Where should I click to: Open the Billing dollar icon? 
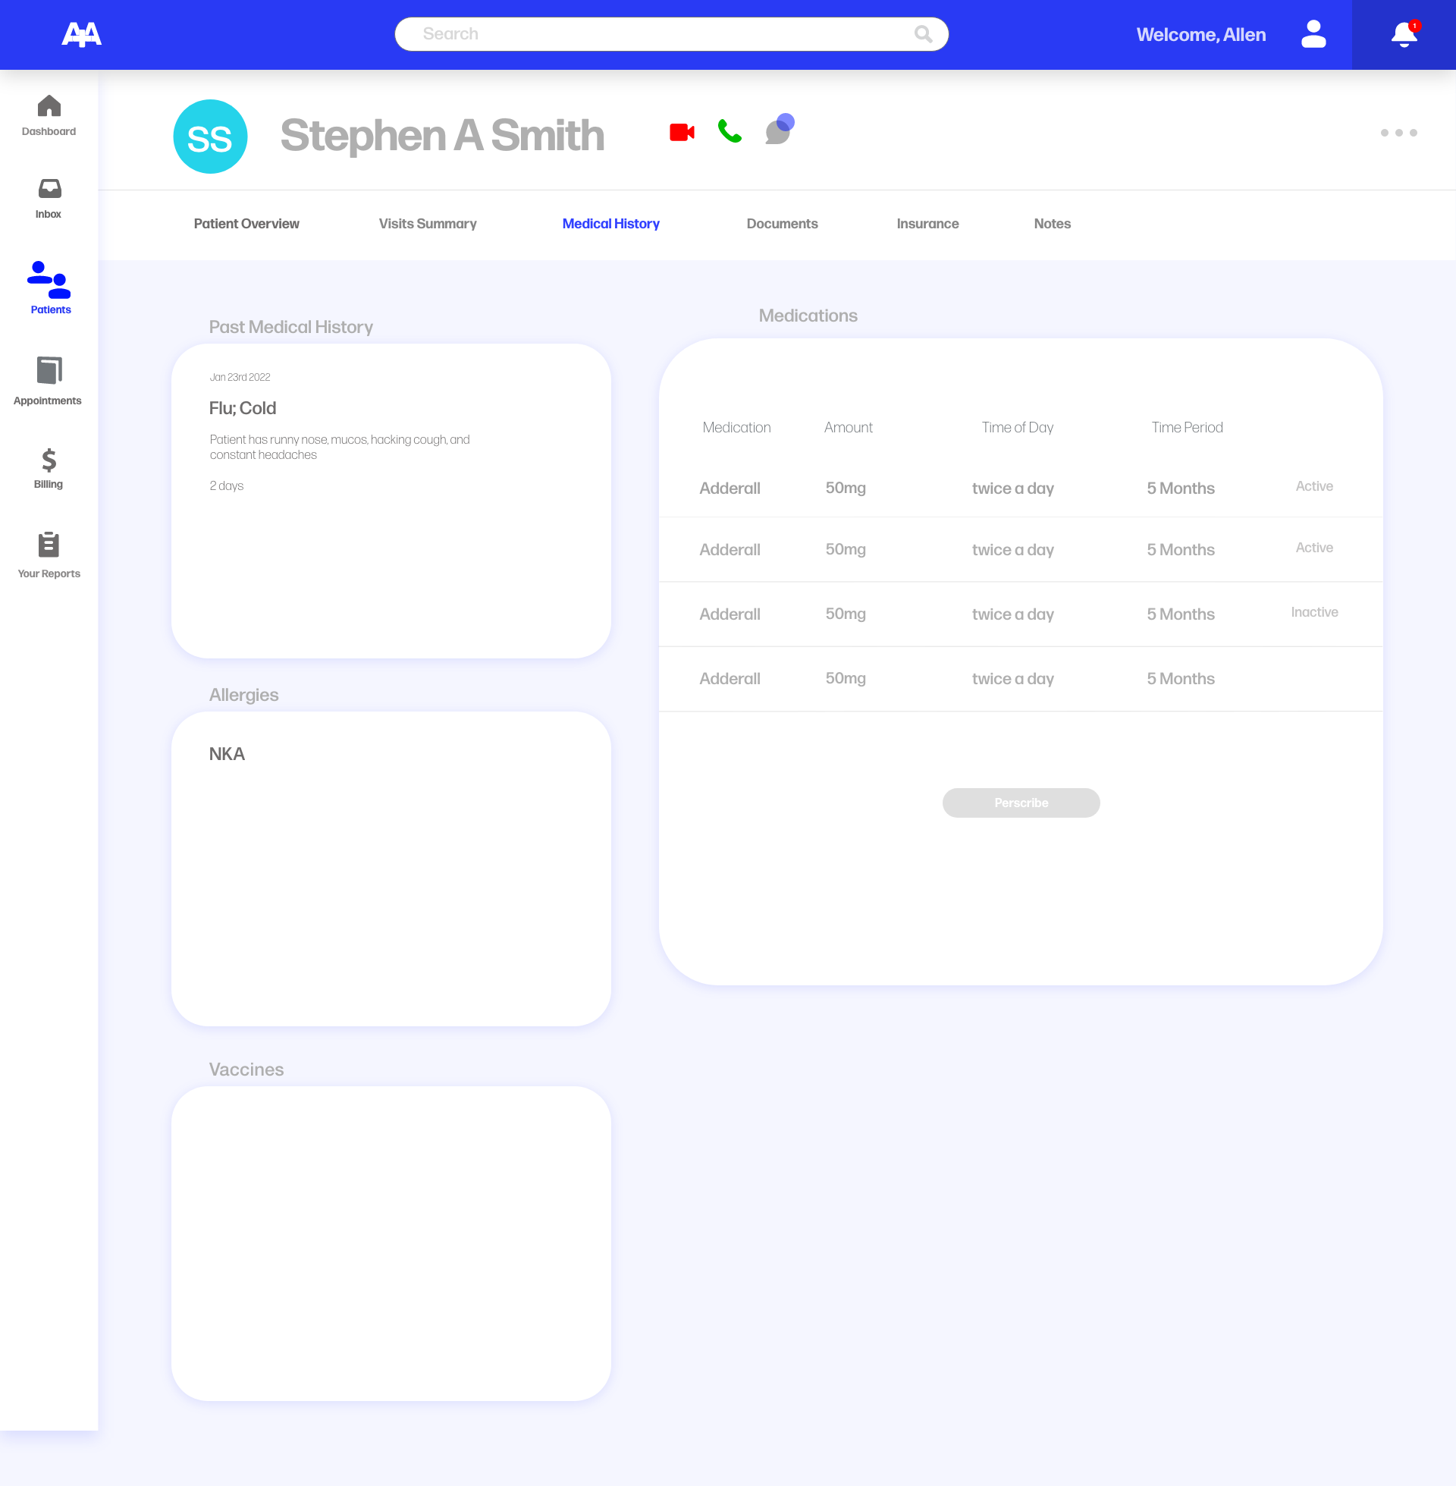tap(49, 467)
